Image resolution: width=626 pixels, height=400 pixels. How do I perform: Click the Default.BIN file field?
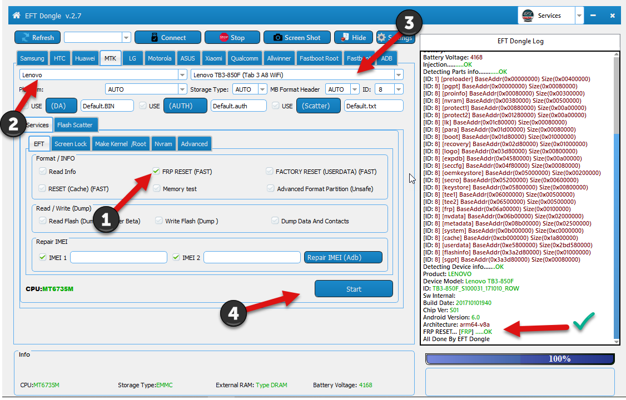[107, 106]
